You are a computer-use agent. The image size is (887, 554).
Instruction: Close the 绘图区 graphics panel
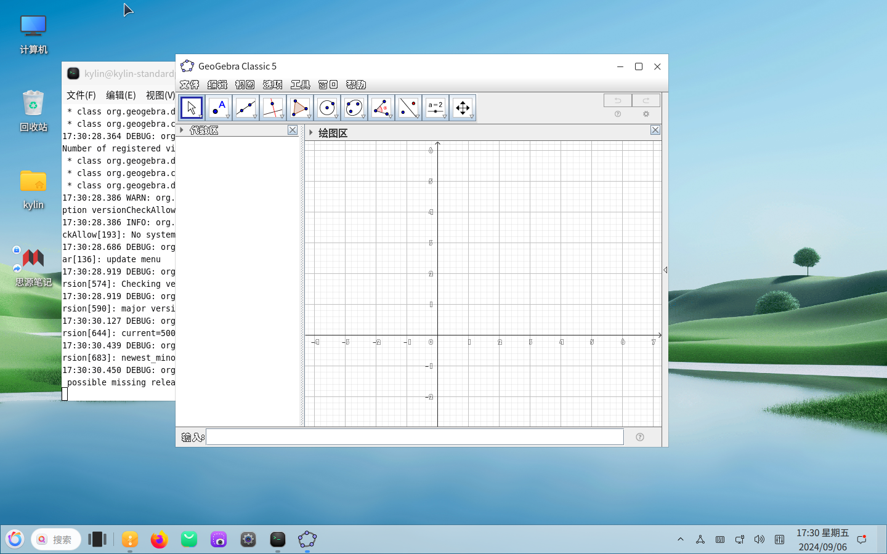pos(655,130)
